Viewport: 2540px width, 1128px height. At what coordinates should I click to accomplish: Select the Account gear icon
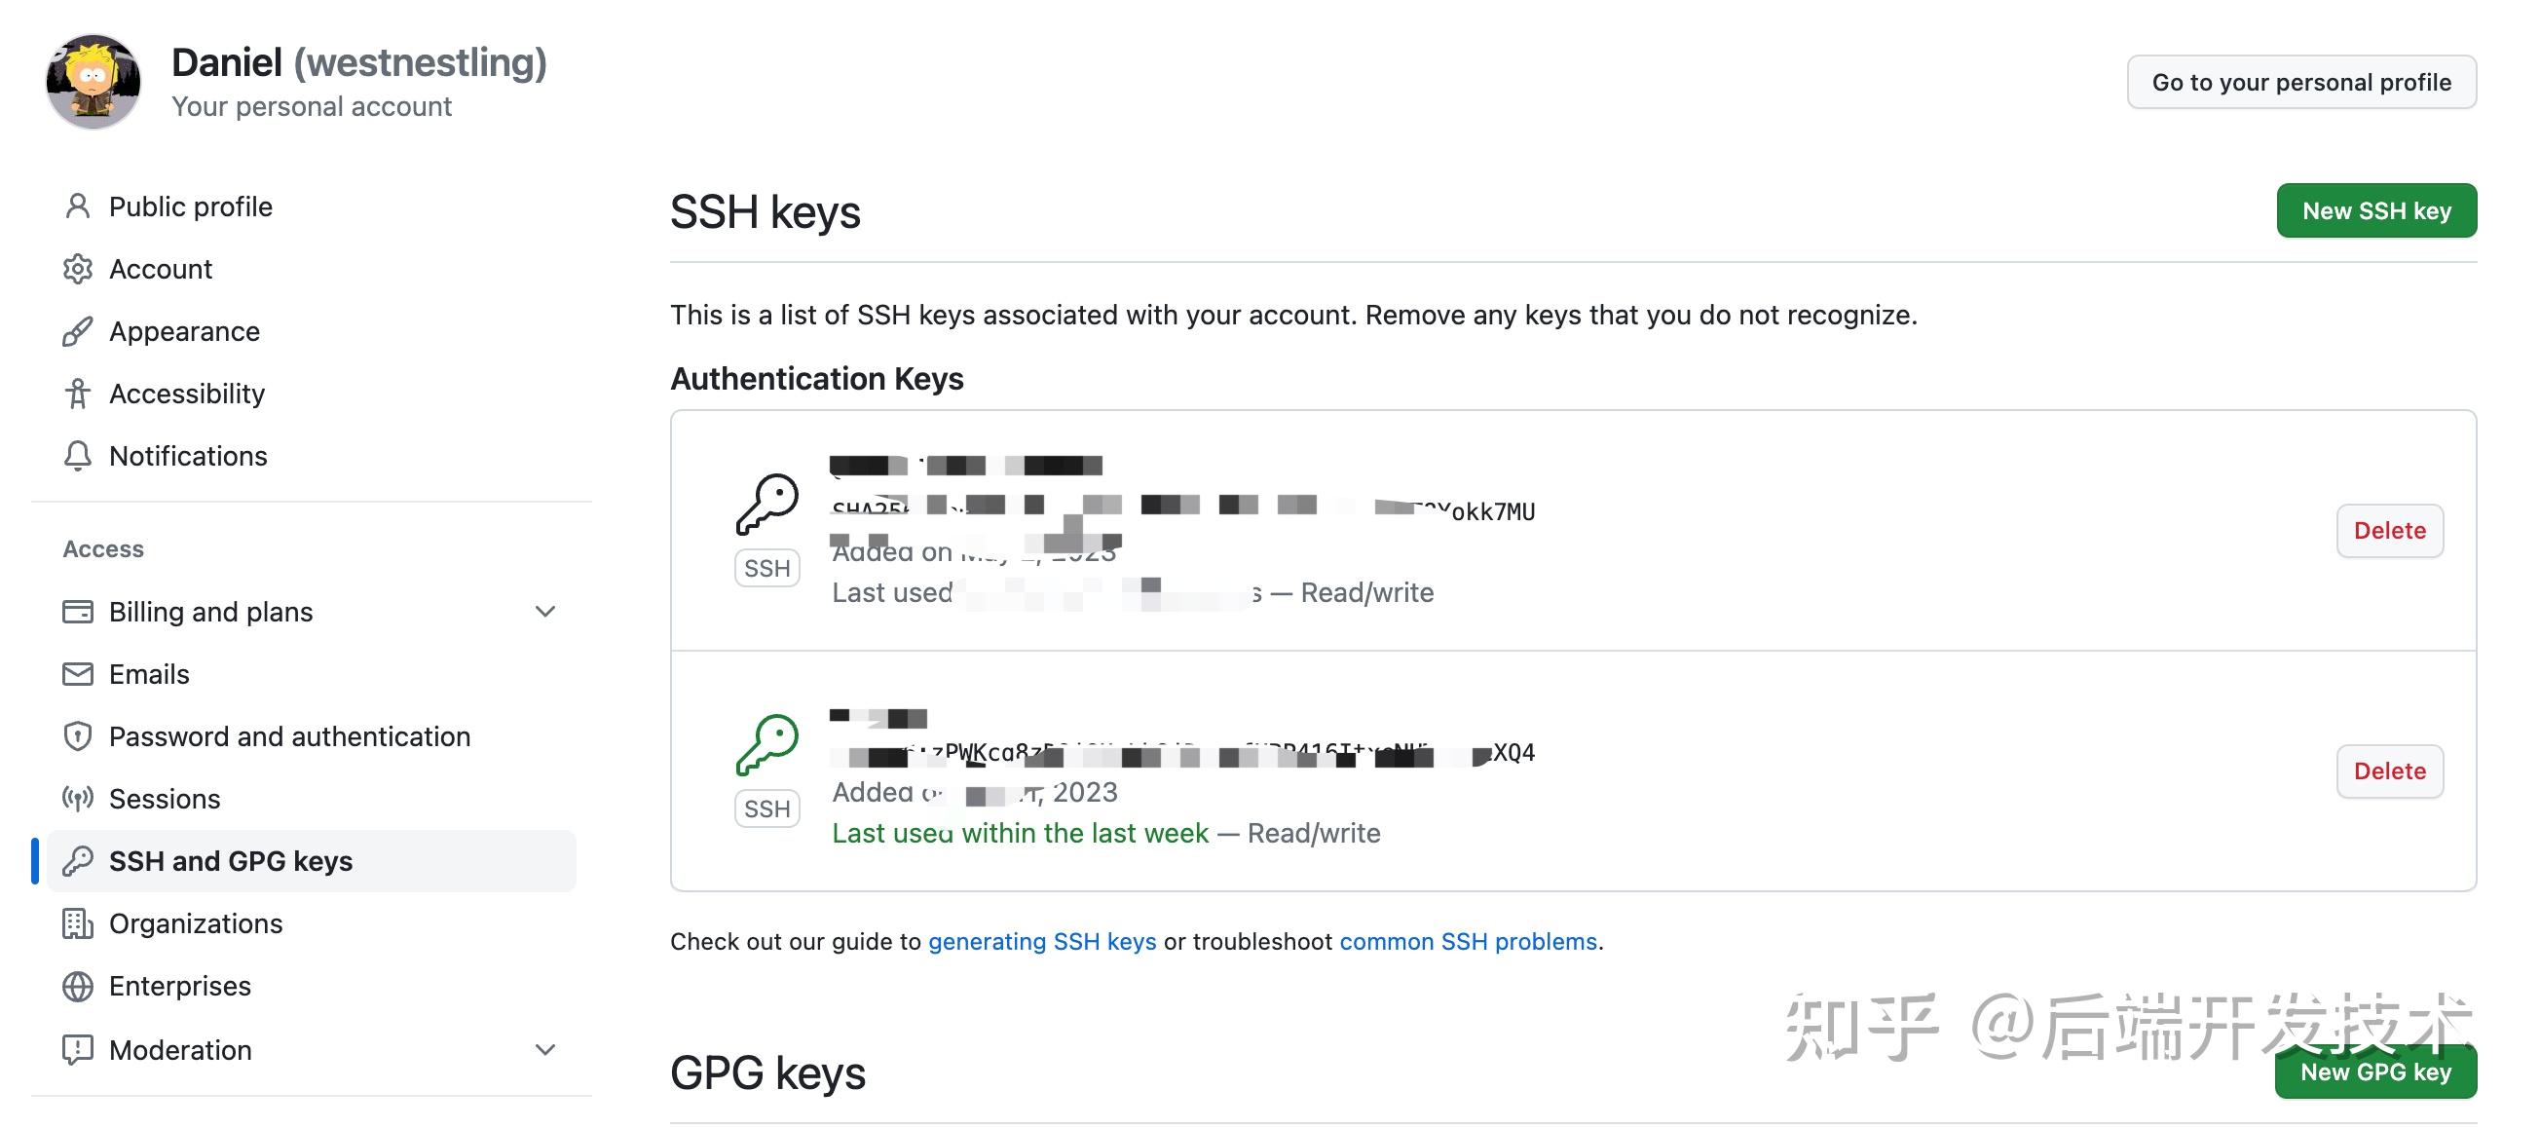coord(78,268)
